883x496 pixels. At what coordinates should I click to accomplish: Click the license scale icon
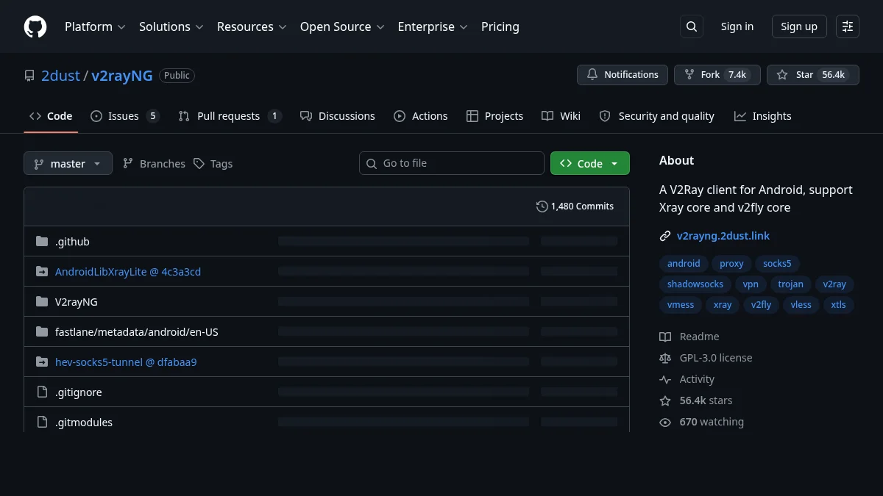click(665, 358)
